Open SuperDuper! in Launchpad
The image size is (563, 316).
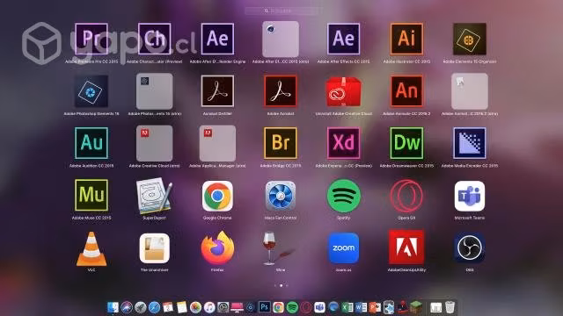pyautogui.click(x=155, y=196)
